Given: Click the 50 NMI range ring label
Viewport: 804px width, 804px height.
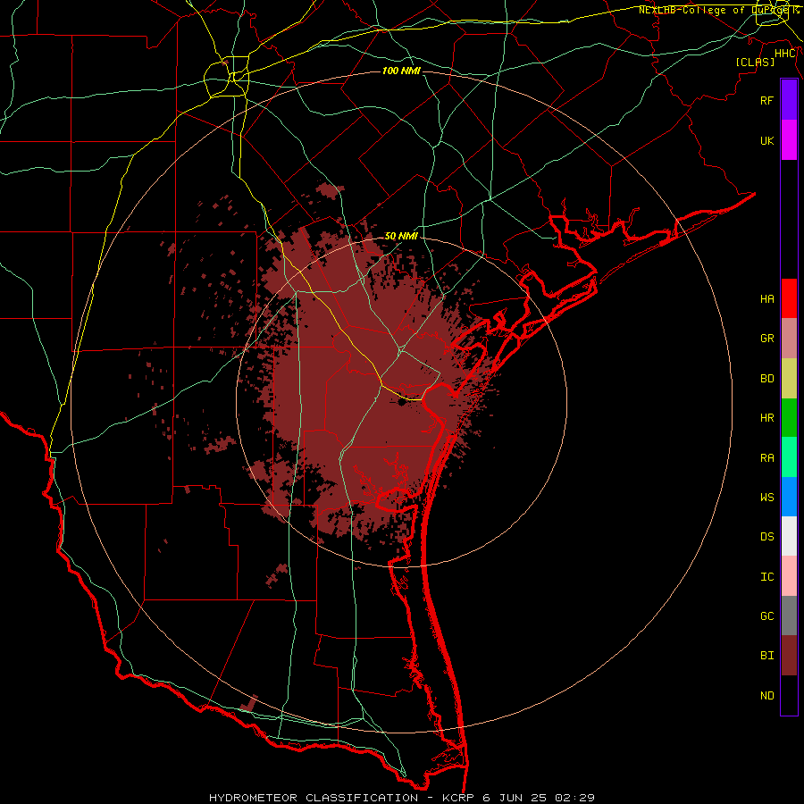Looking at the screenshot, I should point(401,236).
